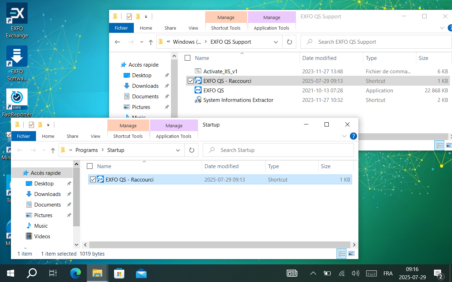
Task: Click the volume icon in system tray
Action: [x=356, y=273]
